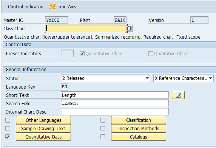This screenshot has width=216, height=148.
Task: Click the Classification button
Action: click(x=139, y=120)
